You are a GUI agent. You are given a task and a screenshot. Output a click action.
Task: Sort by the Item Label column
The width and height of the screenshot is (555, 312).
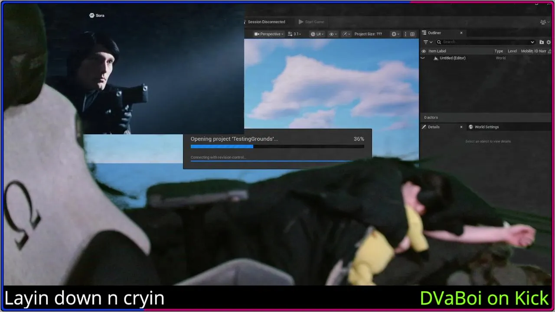point(437,51)
